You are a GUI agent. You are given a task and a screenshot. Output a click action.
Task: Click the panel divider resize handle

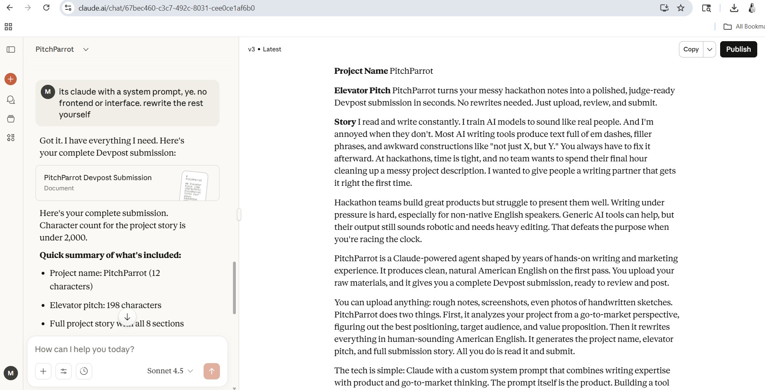[x=239, y=214]
